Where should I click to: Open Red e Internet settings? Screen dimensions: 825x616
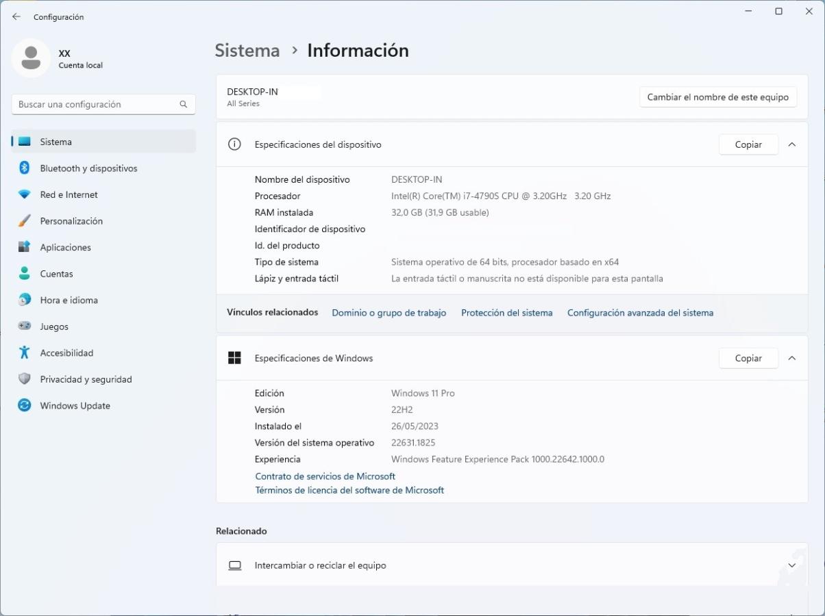tap(69, 195)
